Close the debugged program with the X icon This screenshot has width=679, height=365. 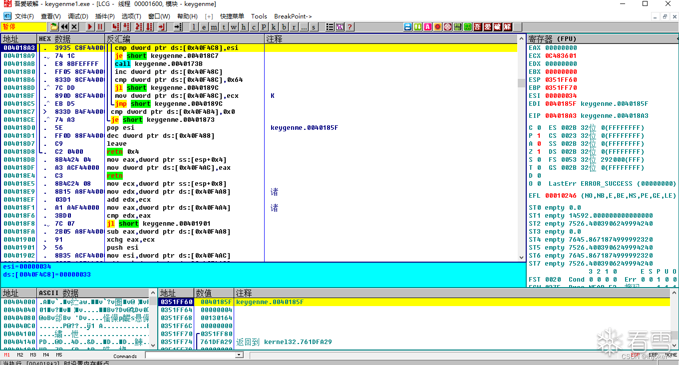(74, 27)
